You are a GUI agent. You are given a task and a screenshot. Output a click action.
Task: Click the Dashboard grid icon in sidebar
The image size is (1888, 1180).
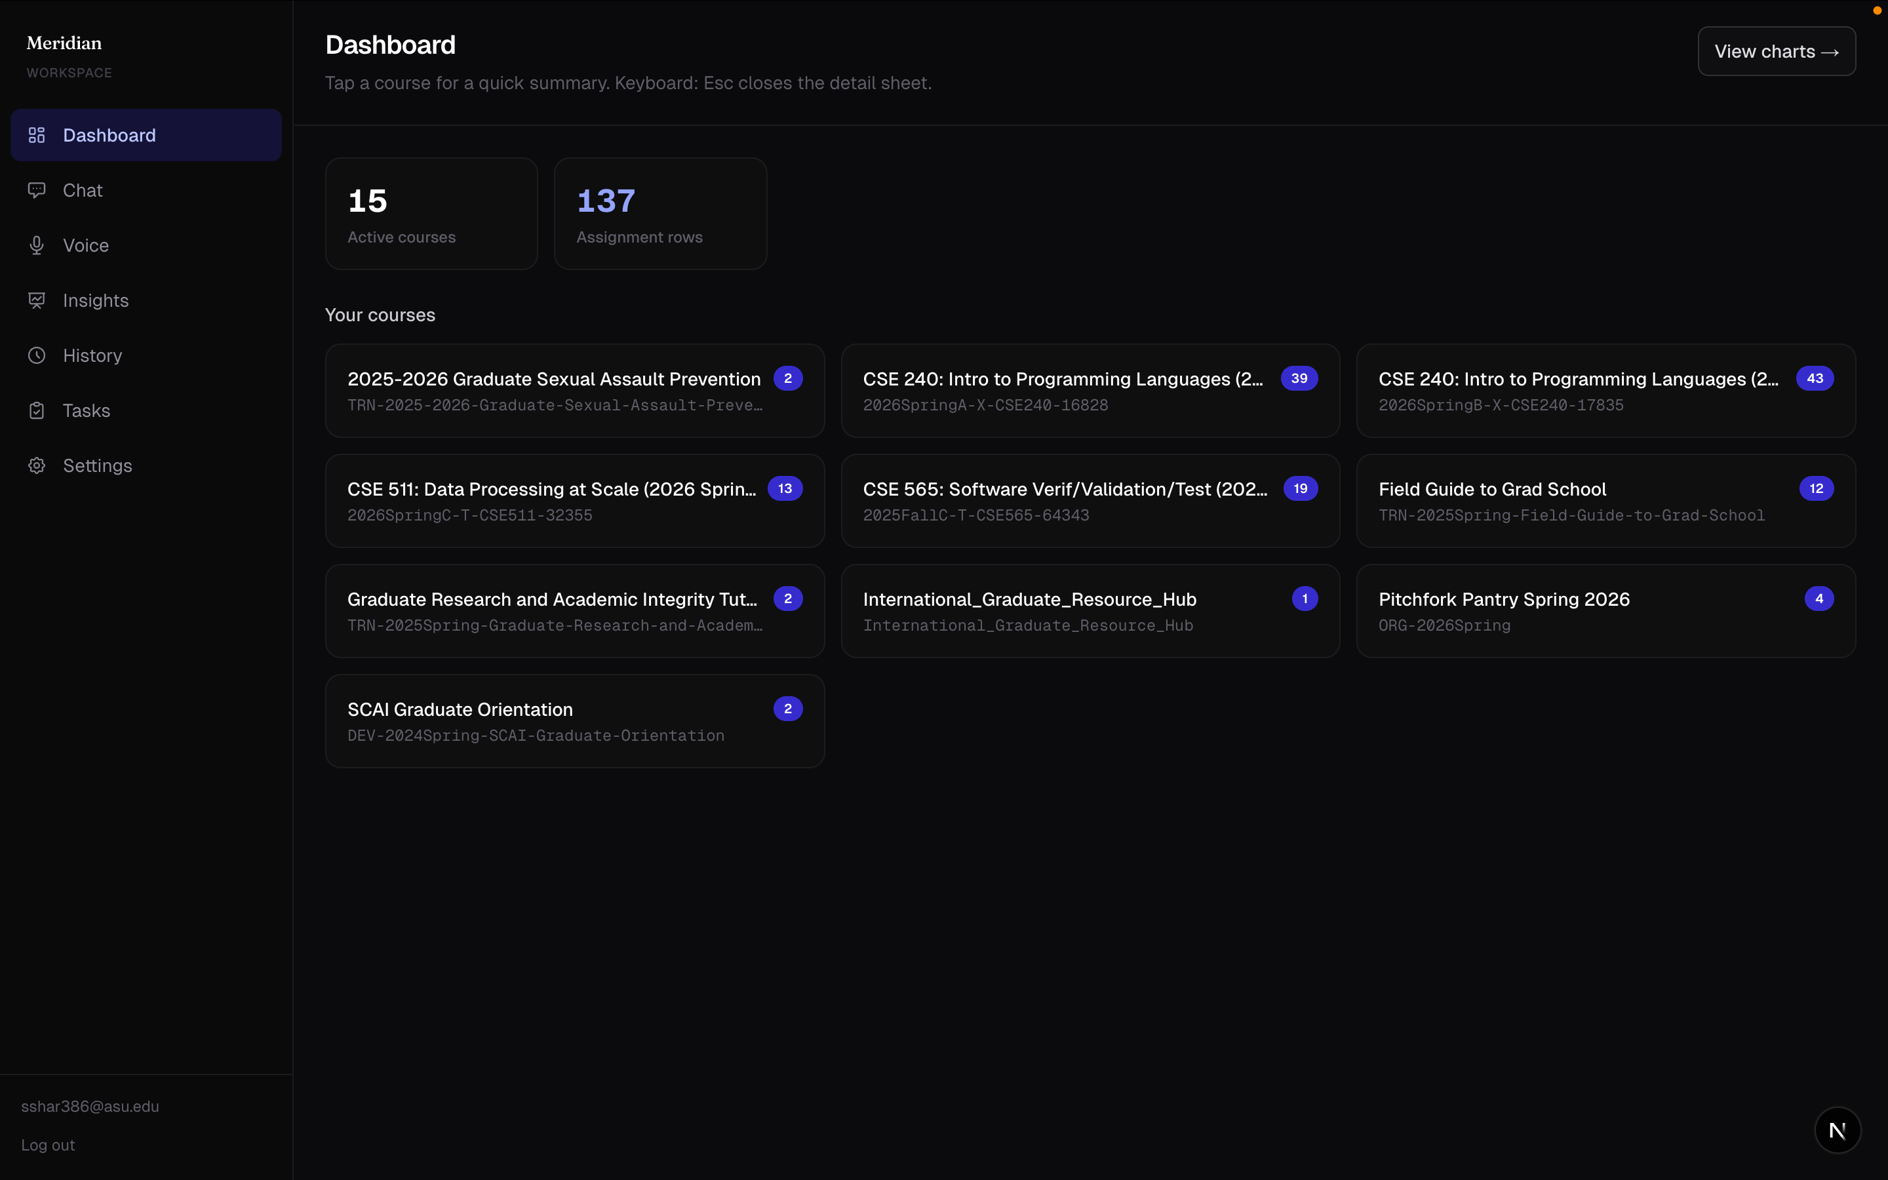click(37, 135)
